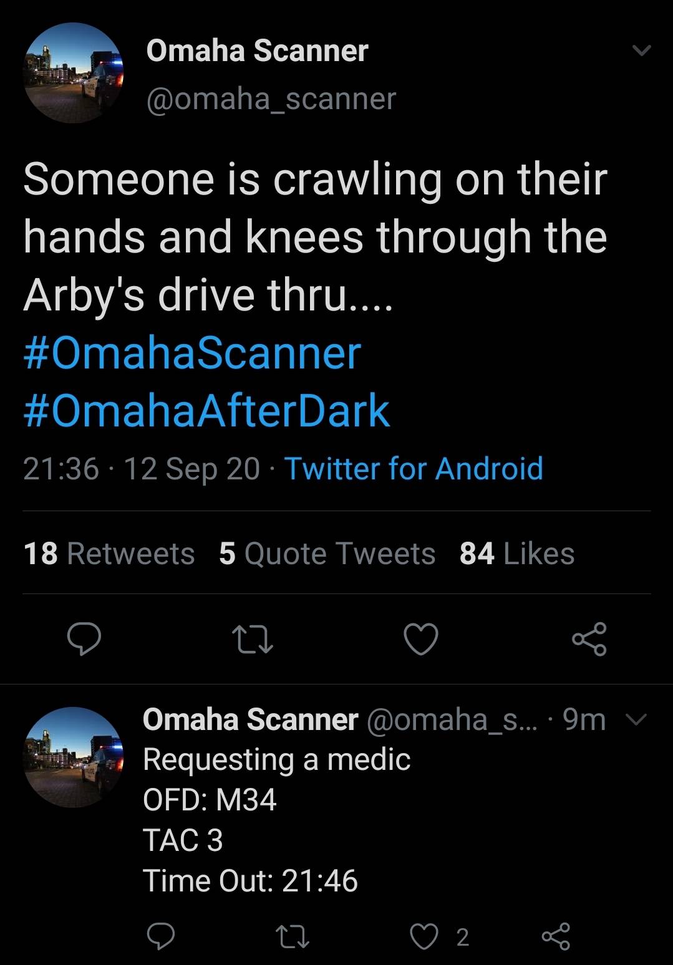Viewport: 673px width, 965px height.
Task: Expand options chevron on the reply tweet
Action: (636, 720)
